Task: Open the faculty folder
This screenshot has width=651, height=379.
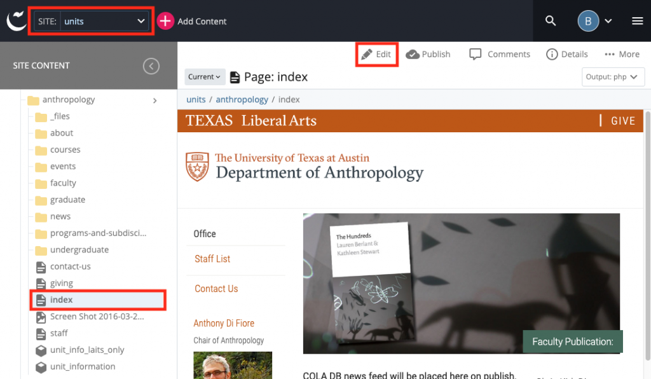Action: tap(56, 183)
